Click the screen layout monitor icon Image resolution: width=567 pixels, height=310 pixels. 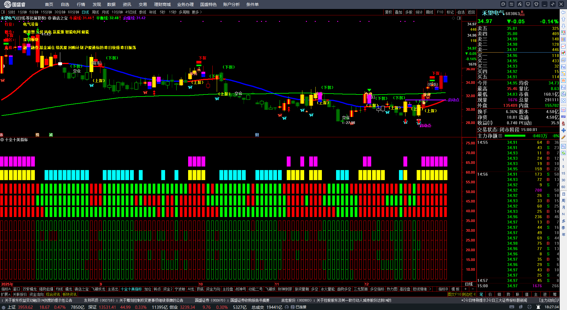click(528, 4)
